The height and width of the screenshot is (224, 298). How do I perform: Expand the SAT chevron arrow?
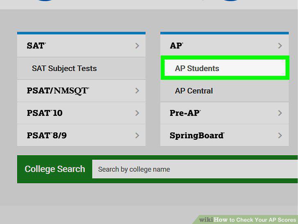(137, 46)
